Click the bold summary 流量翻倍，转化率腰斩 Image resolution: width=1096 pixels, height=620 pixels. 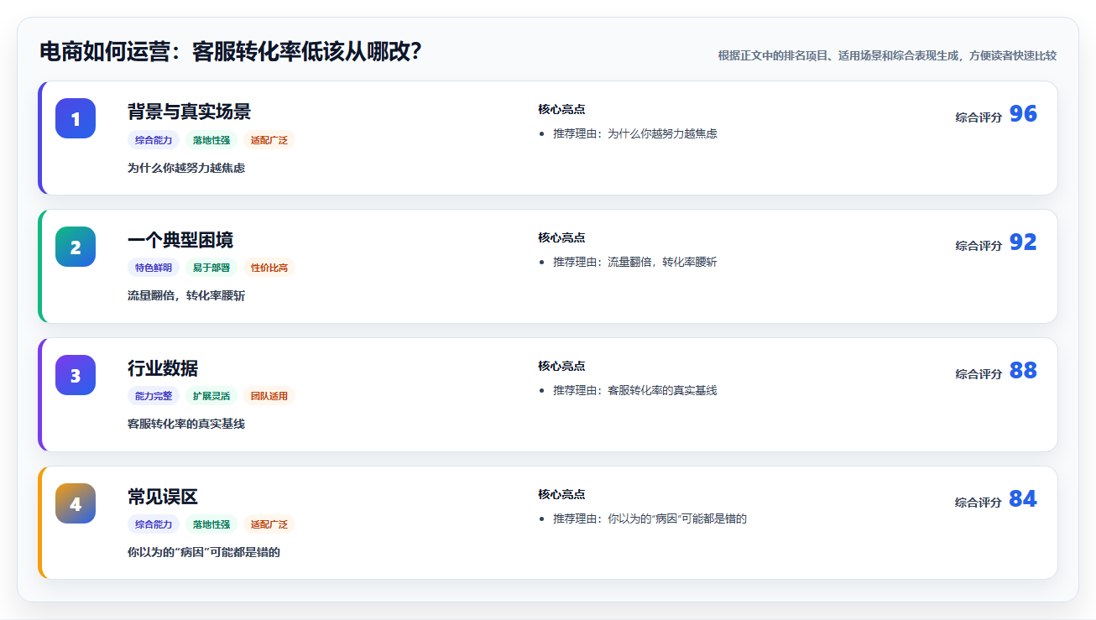pos(186,296)
